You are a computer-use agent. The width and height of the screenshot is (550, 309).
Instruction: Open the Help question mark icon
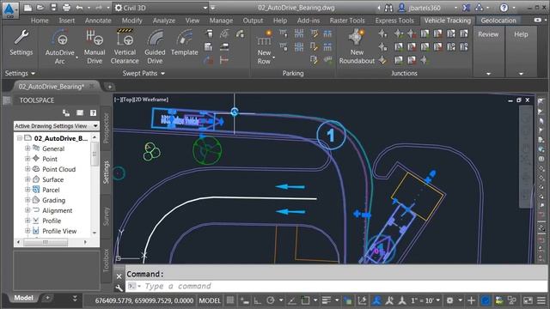tap(504, 8)
